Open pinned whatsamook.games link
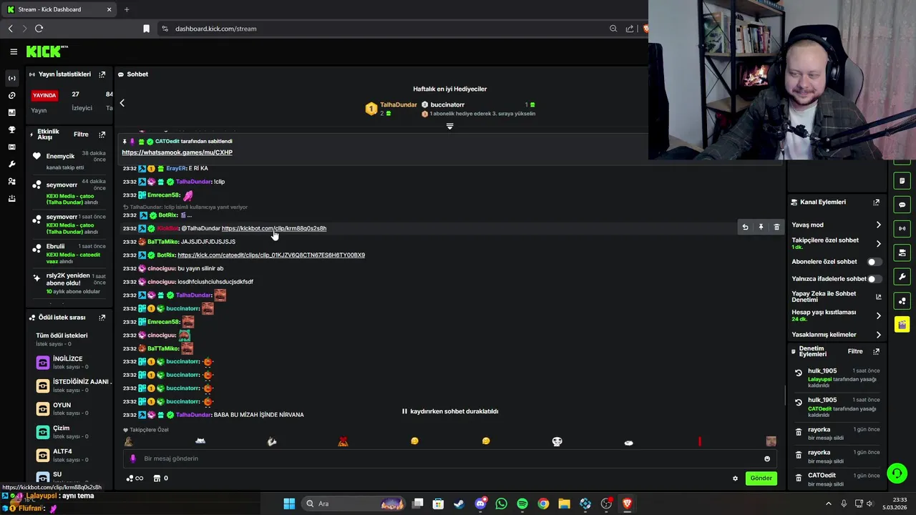The image size is (916, 515). [x=177, y=152]
